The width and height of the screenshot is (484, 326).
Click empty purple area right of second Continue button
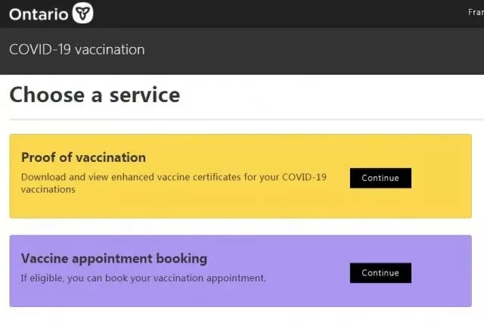tap(442, 273)
